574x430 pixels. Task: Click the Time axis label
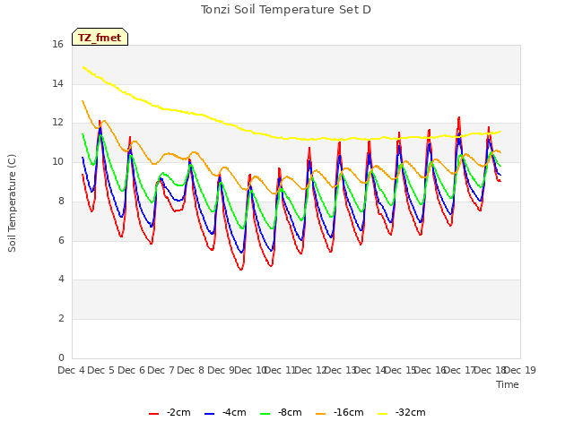point(508,384)
